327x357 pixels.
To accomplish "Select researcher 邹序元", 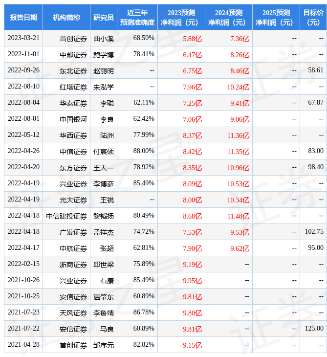I will tap(104, 345).
